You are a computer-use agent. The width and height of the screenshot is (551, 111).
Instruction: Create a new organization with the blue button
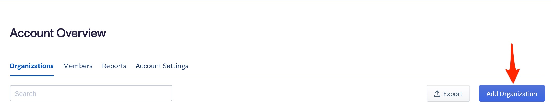512,93
